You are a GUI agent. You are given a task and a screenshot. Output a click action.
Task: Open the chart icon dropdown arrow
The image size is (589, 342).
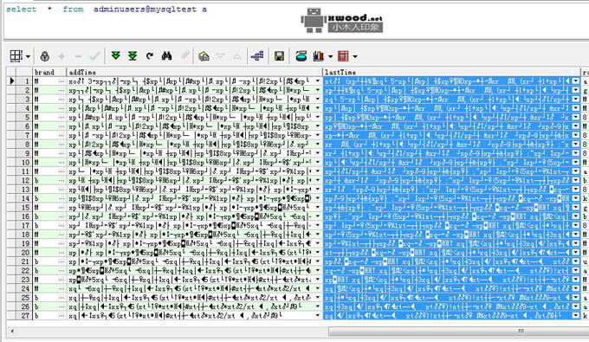point(330,56)
